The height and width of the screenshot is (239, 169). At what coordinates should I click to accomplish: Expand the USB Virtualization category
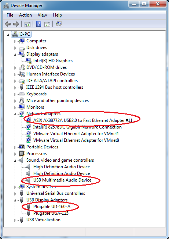15,220
